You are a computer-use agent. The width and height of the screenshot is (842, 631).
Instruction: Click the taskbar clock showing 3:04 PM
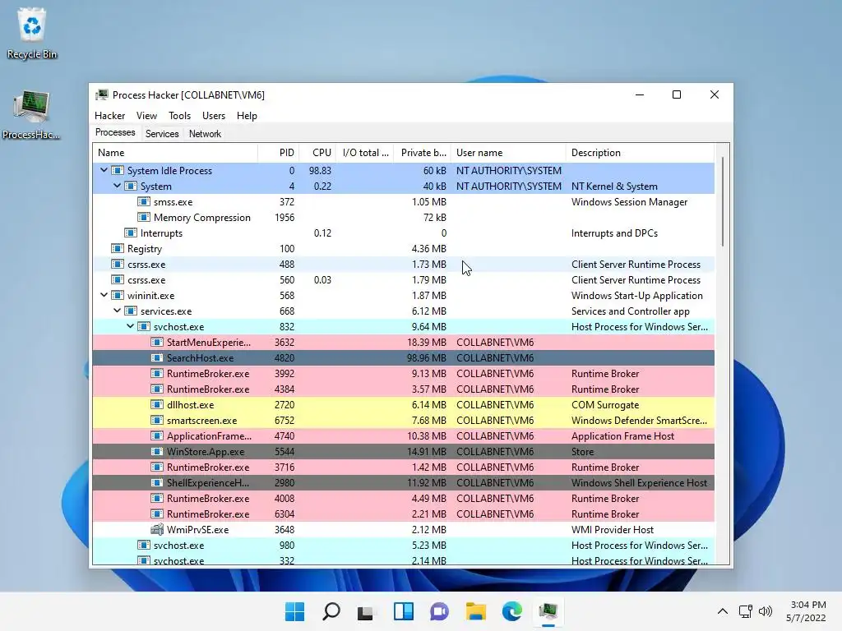(x=807, y=611)
